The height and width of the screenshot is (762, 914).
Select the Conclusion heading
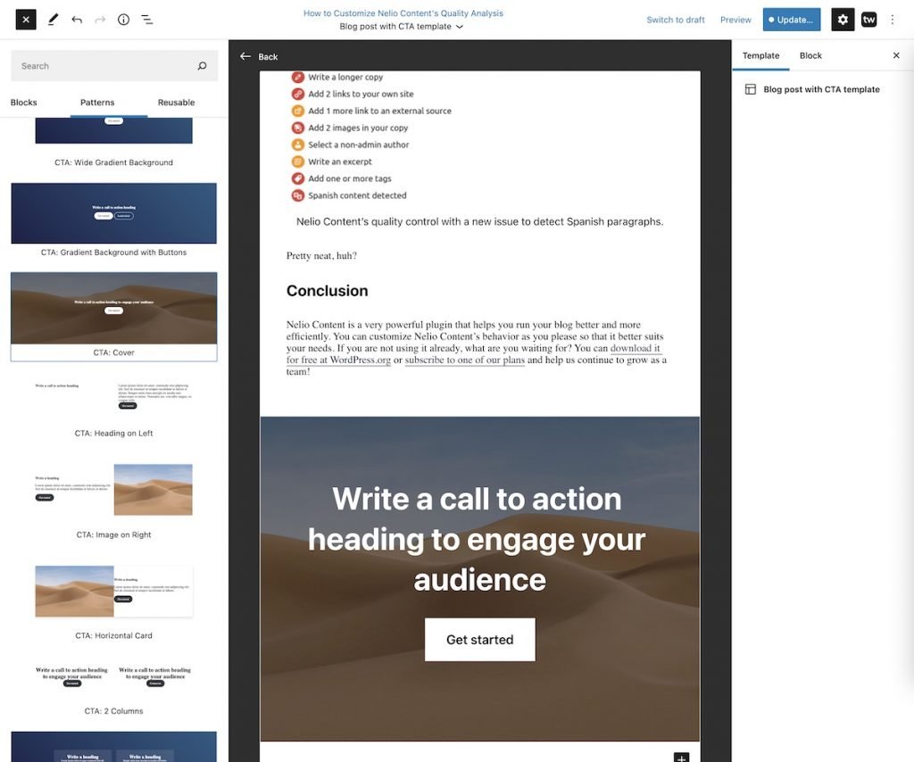(327, 291)
